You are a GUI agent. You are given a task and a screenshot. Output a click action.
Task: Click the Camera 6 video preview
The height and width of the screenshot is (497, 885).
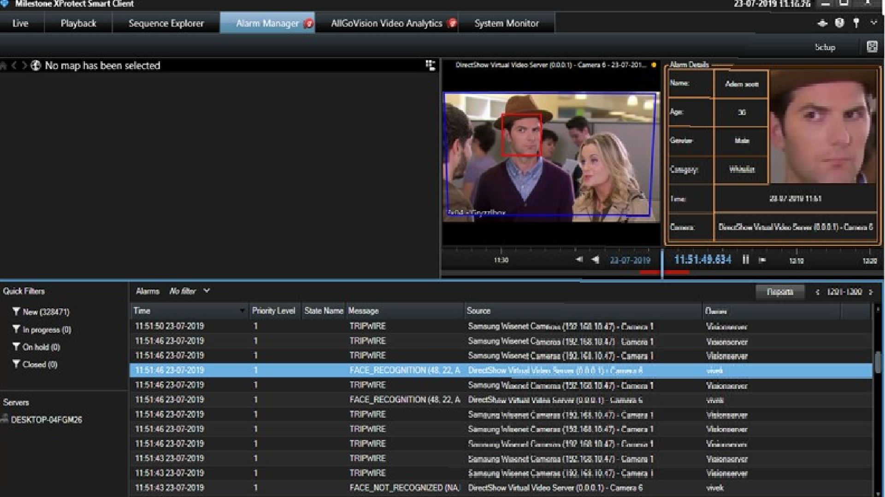(x=551, y=156)
